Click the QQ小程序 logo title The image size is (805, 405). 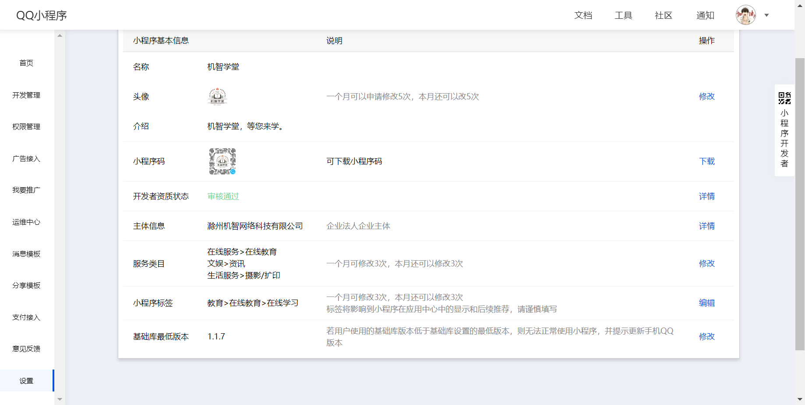coord(42,15)
